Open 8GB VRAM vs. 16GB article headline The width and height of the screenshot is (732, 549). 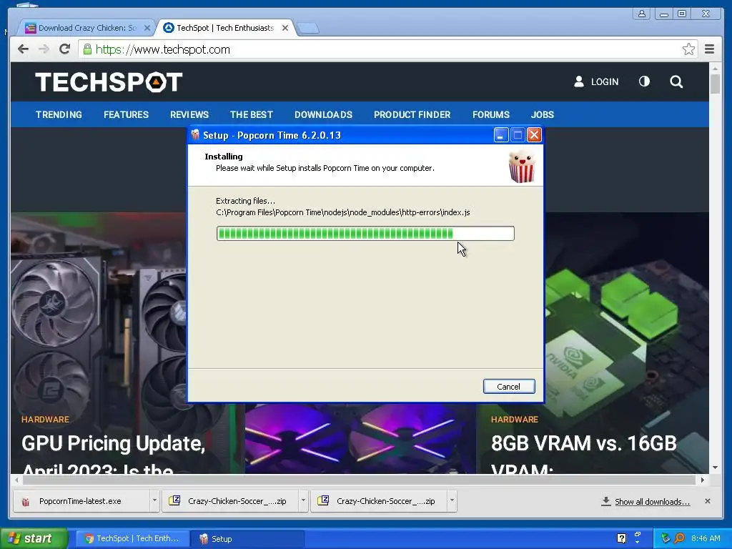click(583, 454)
